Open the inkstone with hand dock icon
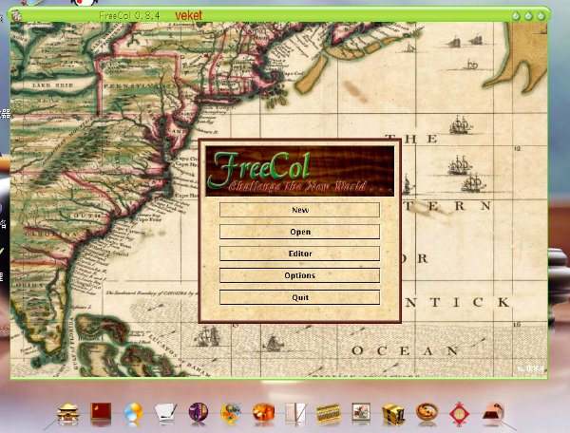The width and height of the screenshot is (570, 433). coord(493,413)
